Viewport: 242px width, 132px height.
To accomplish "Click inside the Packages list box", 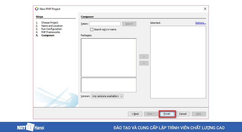I will [109, 57].
